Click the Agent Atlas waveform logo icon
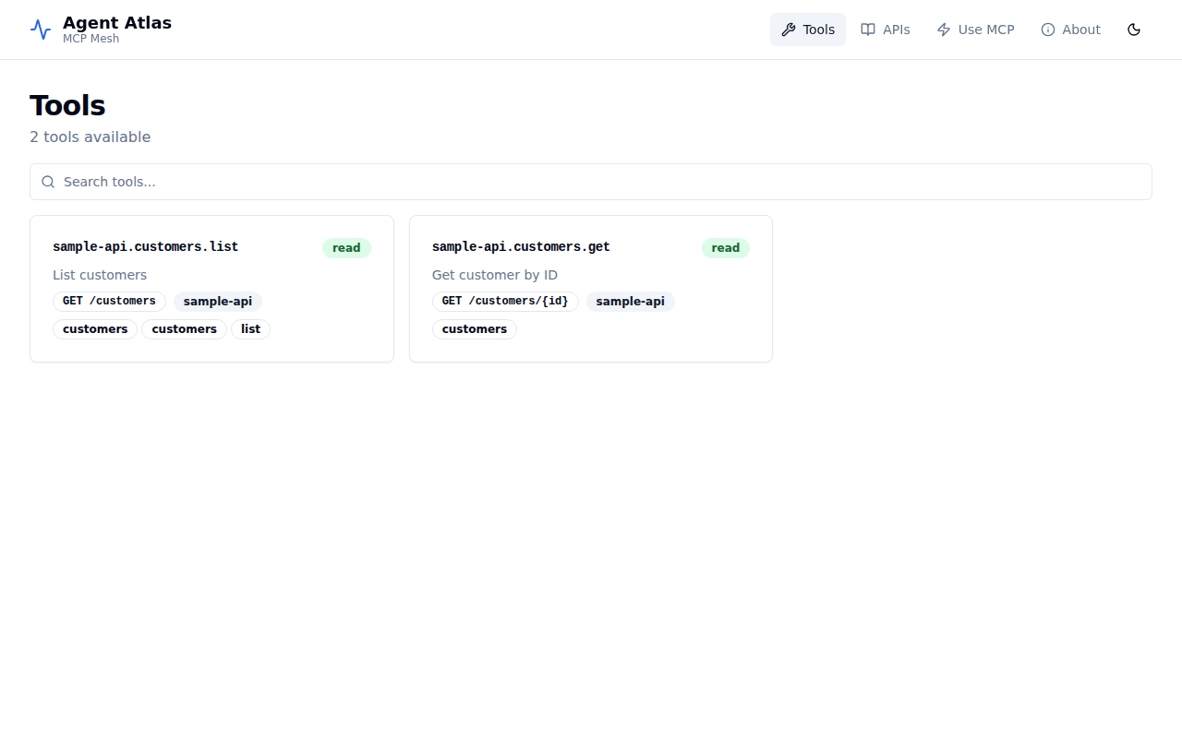Viewport: 1182px width, 738px height. [40, 29]
